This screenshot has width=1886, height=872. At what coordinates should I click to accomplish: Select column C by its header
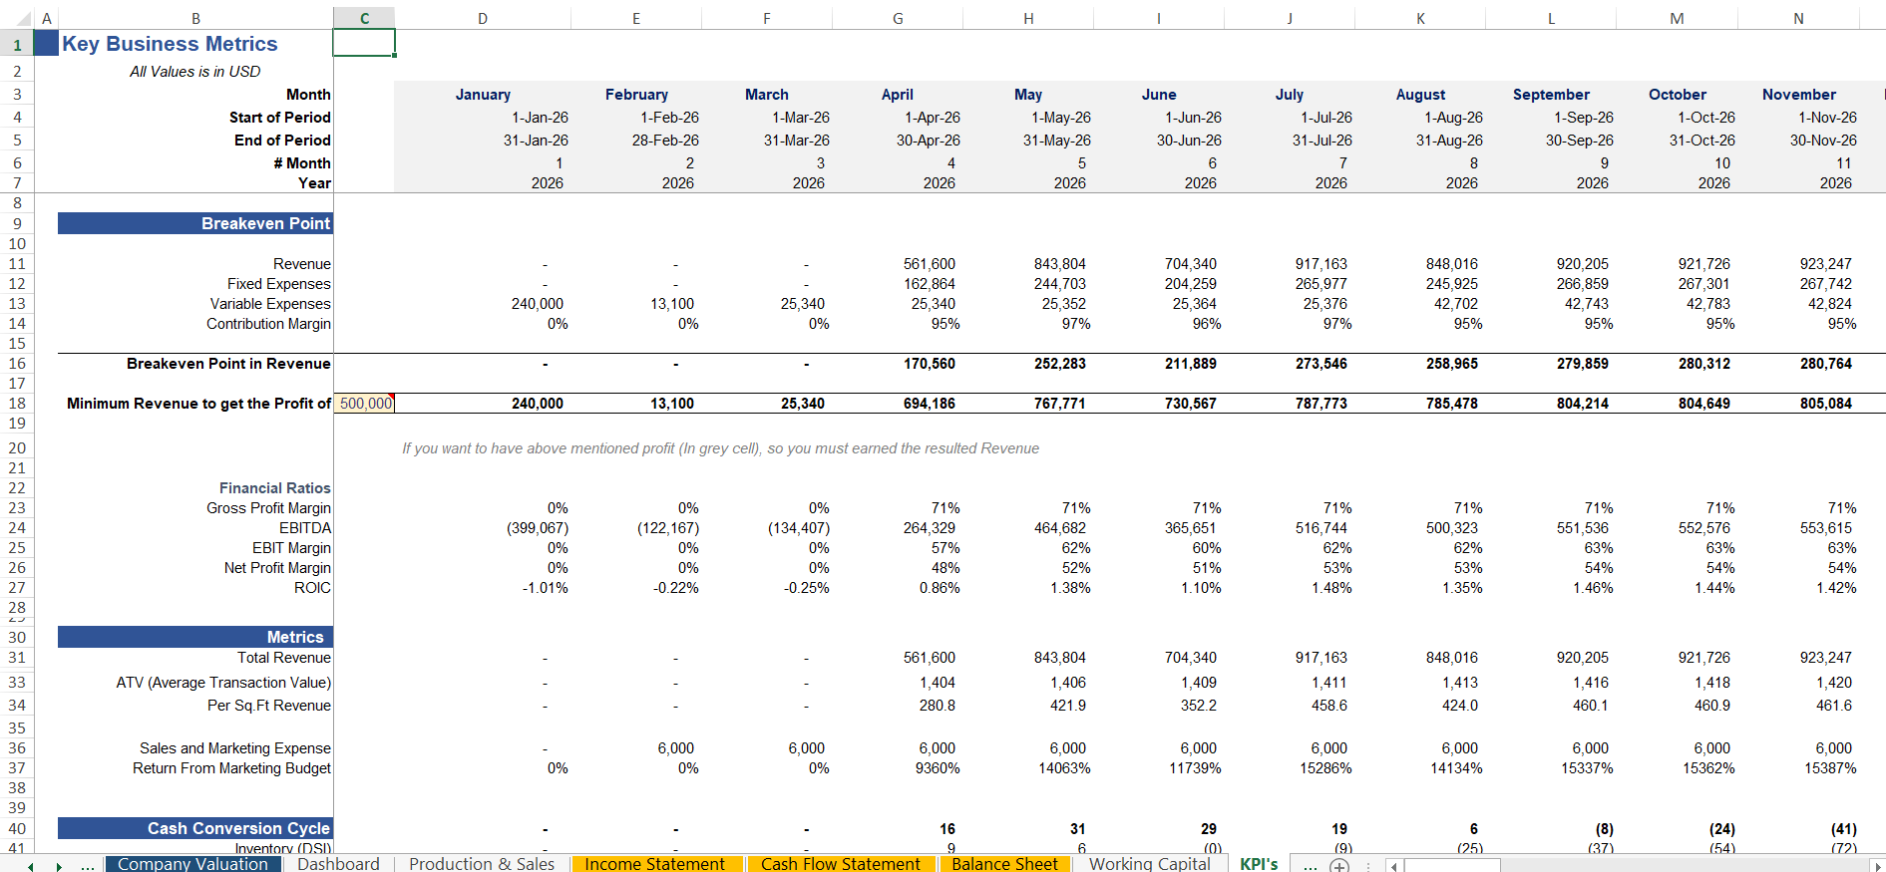tap(364, 18)
